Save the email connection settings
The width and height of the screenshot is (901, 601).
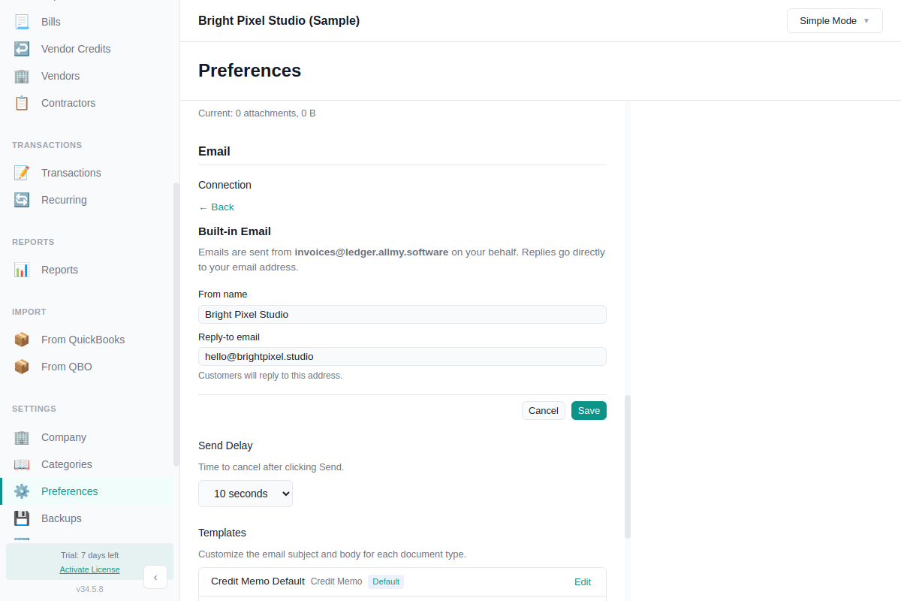tap(589, 410)
